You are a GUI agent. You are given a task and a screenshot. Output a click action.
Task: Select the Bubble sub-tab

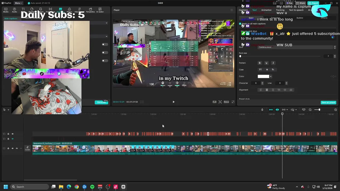coord(300,18)
